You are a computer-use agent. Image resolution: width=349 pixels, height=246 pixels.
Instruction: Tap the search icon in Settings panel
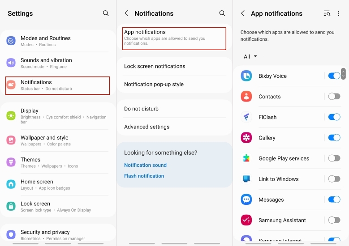click(x=106, y=13)
